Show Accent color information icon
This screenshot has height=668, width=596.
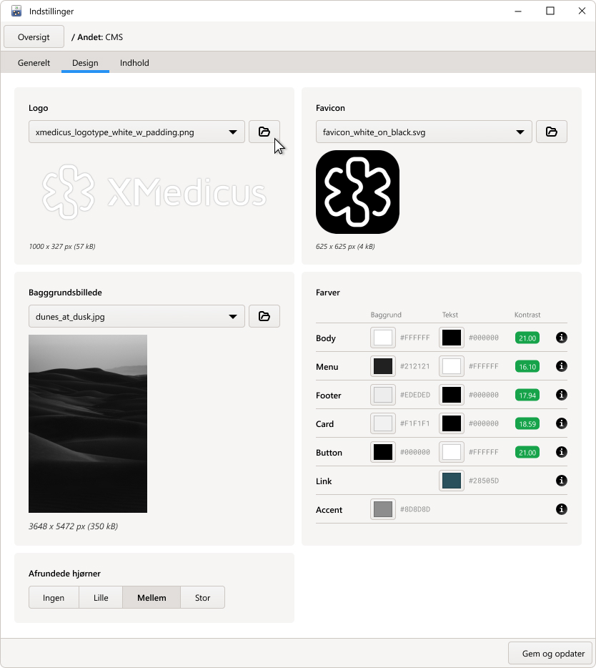[562, 509]
